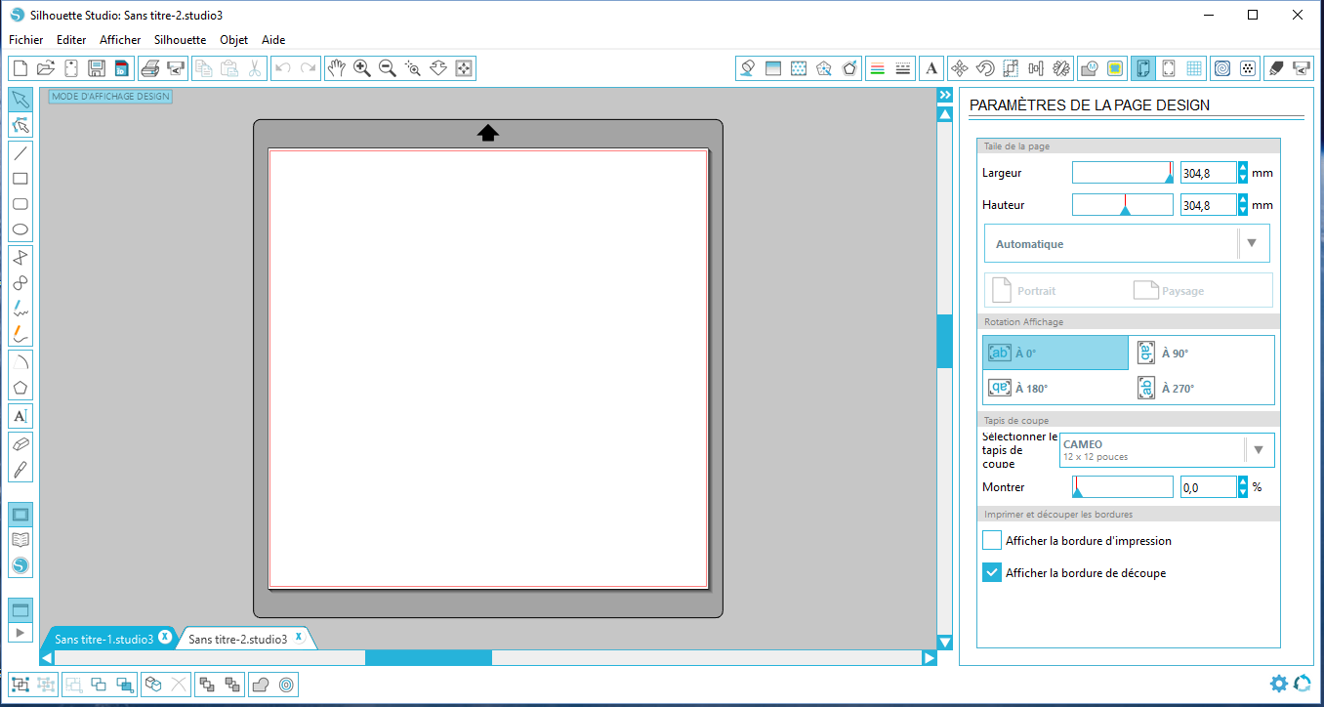Click the Zoom In magnifier icon

pos(362,68)
